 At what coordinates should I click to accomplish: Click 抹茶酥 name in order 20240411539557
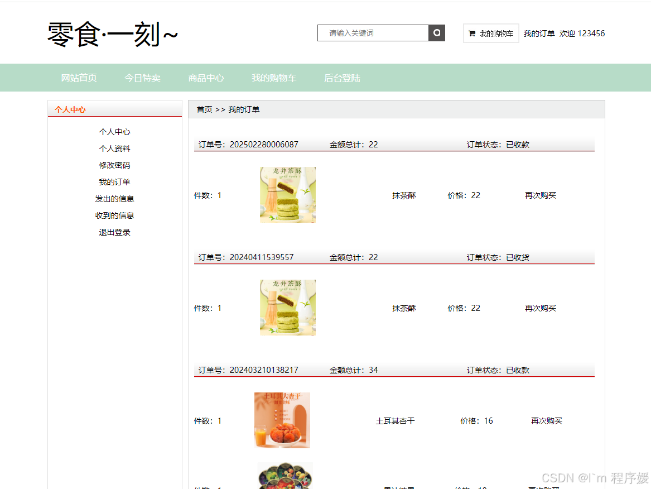click(x=404, y=308)
